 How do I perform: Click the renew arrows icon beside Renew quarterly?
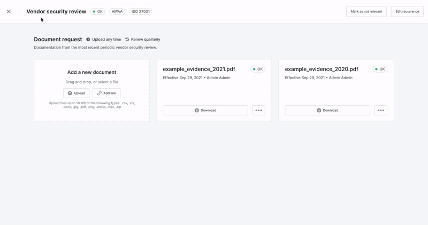127,39
